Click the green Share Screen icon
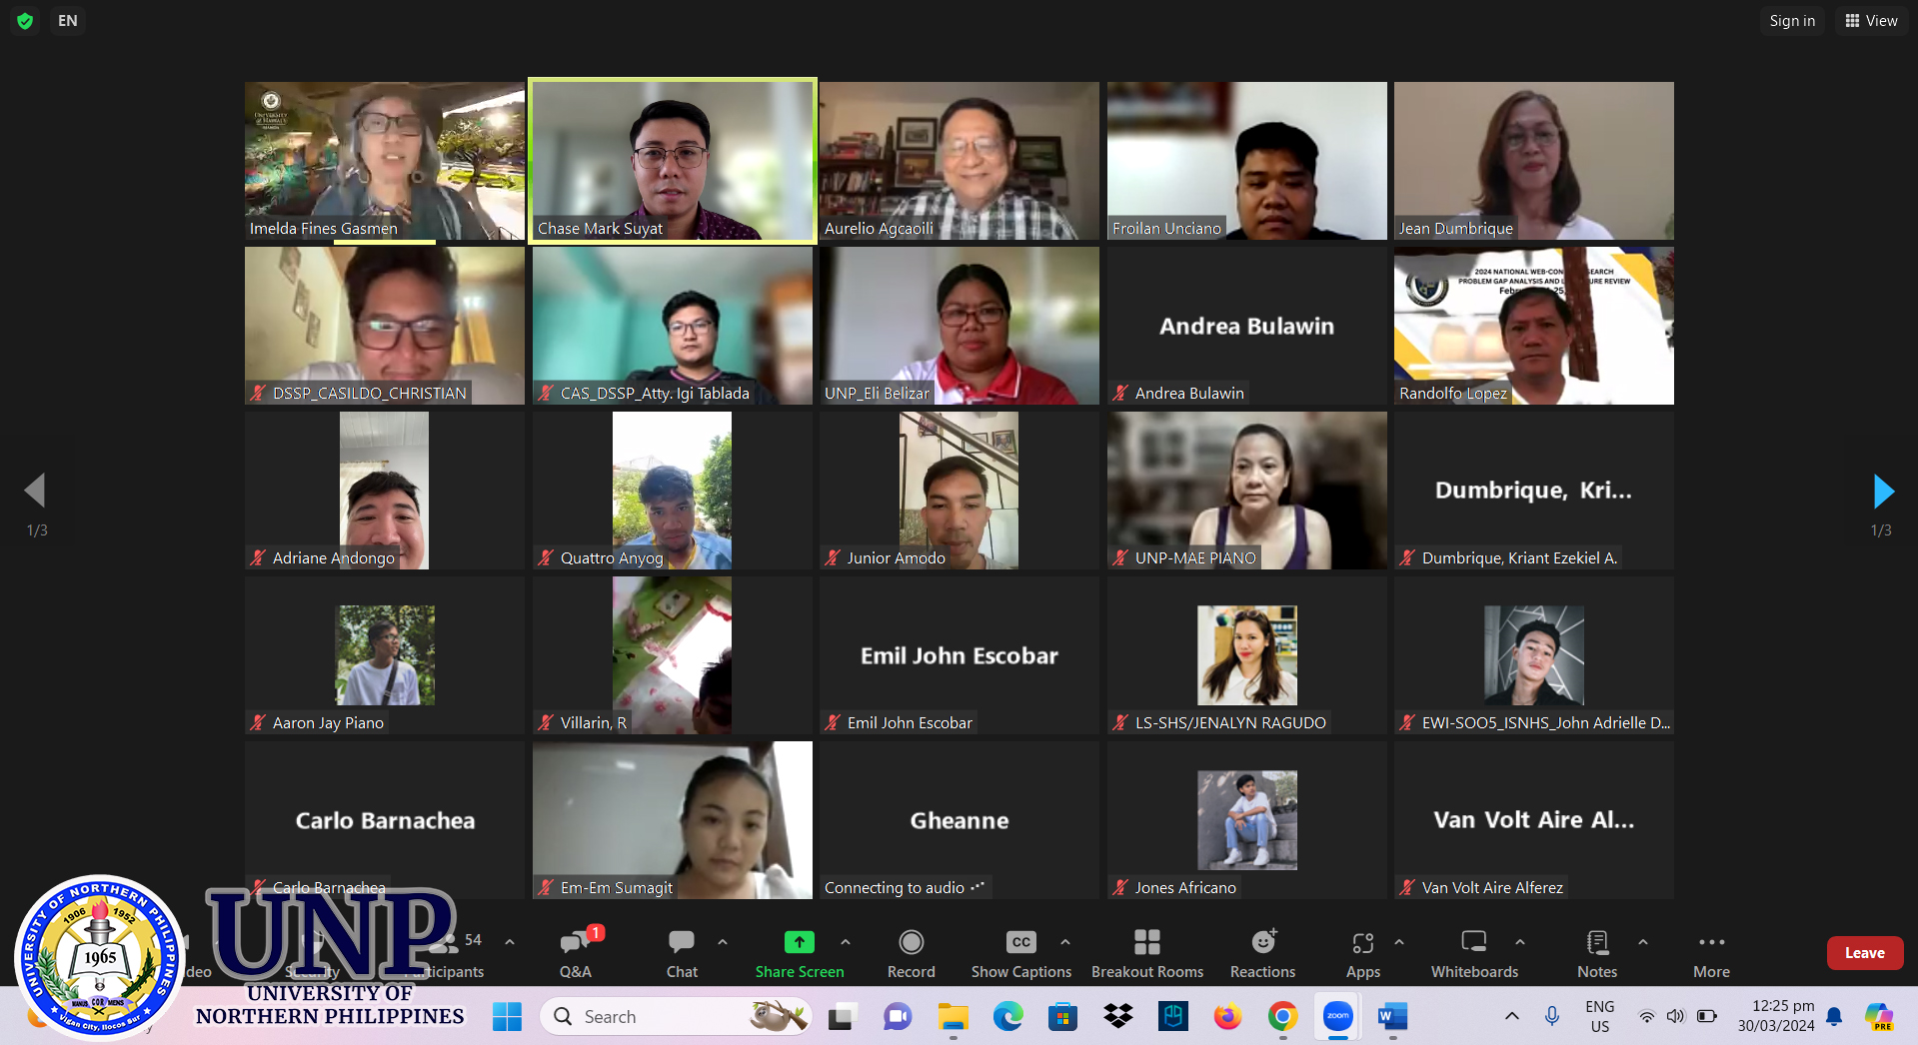This screenshot has height=1045, width=1918. pos(799,942)
